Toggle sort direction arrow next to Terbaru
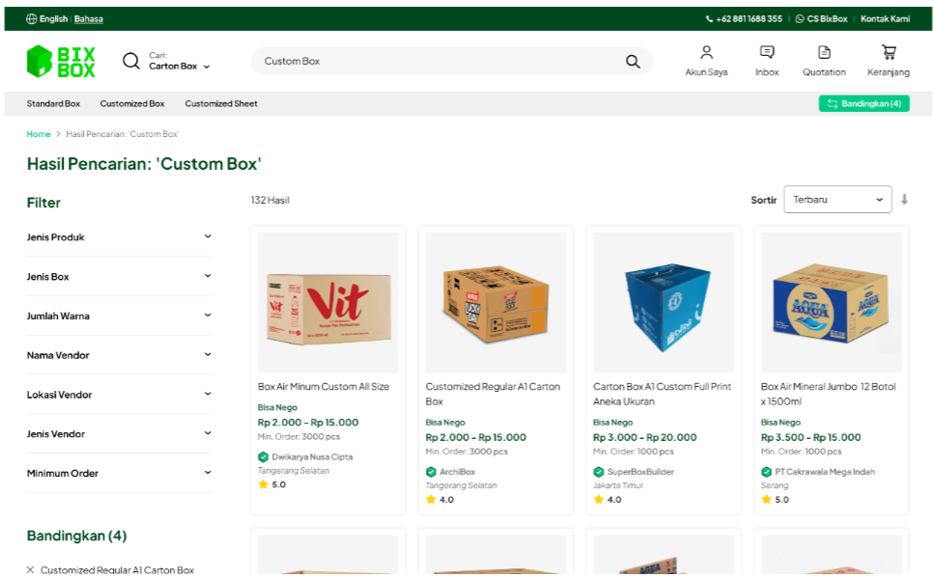The image size is (934, 579). [904, 200]
